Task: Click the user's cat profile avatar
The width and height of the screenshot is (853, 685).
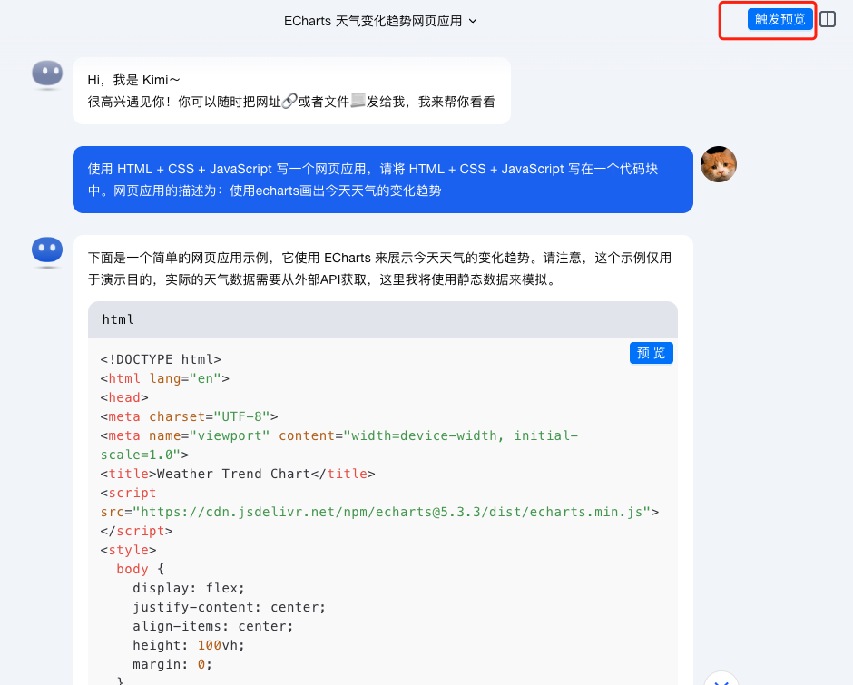Action: [x=719, y=164]
